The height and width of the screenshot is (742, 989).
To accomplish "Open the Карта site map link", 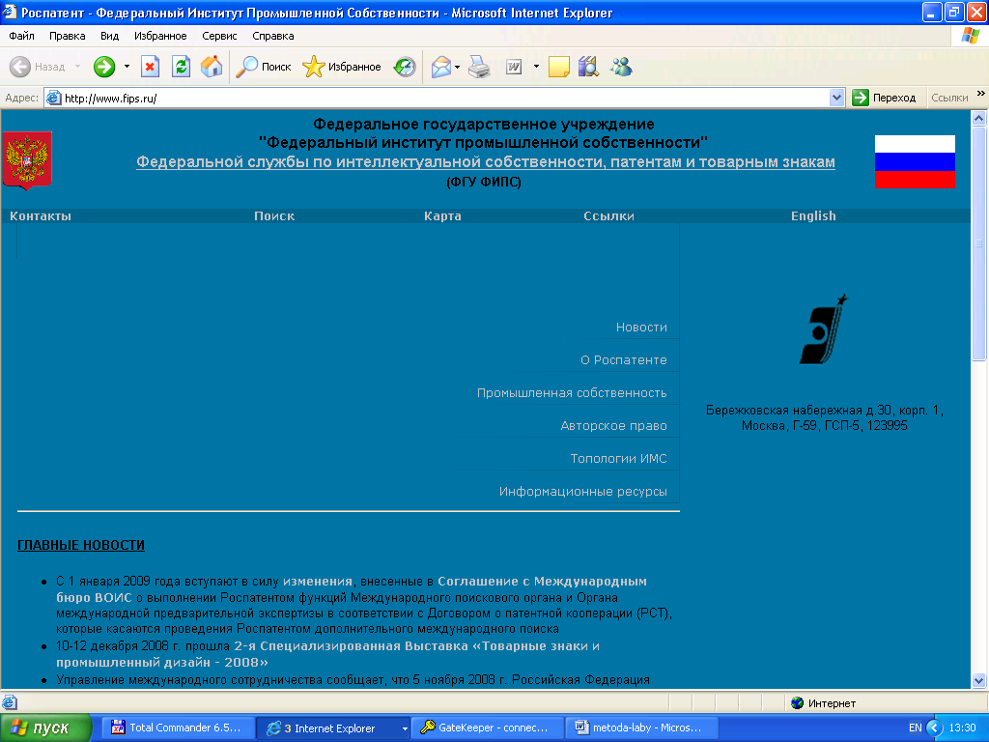I will [x=442, y=215].
